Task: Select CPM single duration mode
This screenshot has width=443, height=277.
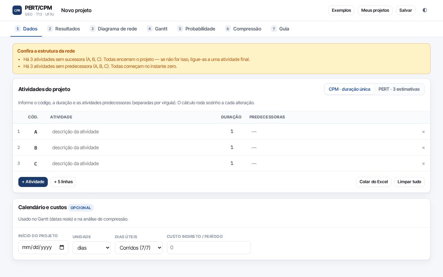Action: coord(349,89)
